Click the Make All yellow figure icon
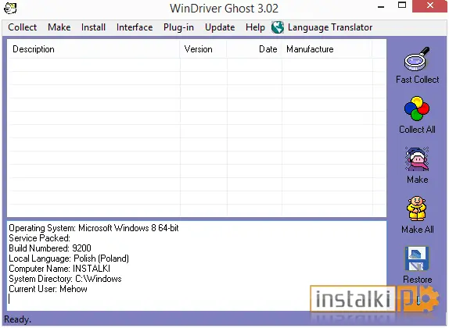The height and width of the screenshot is (328, 449). click(417, 209)
